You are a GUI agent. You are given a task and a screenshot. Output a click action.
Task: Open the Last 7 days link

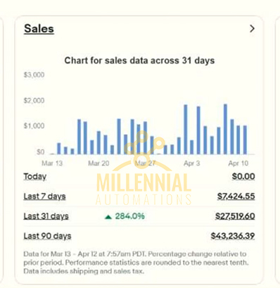44,196
